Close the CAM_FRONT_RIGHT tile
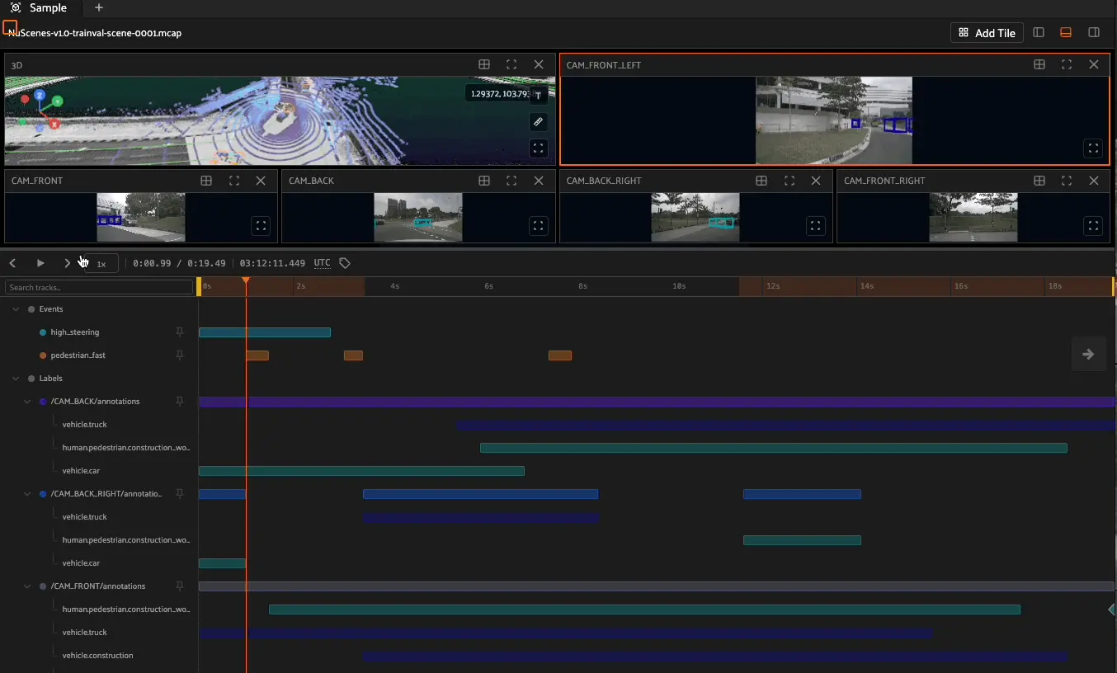The image size is (1117, 673). point(1094,181)
